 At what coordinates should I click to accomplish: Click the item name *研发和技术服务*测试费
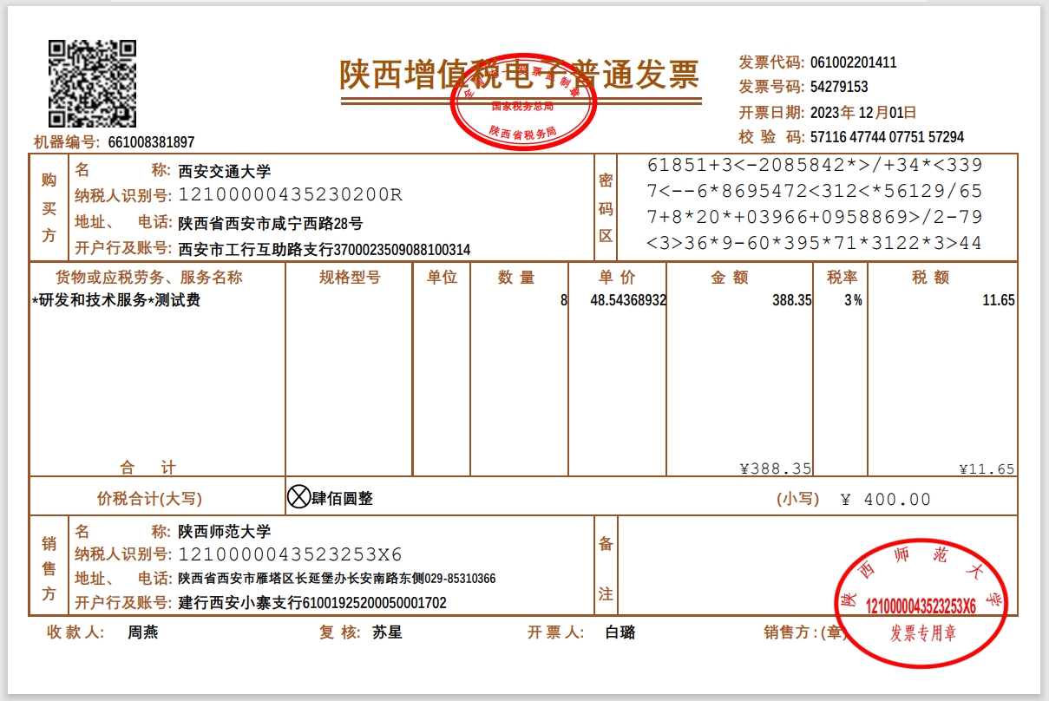tap(116, 301)
